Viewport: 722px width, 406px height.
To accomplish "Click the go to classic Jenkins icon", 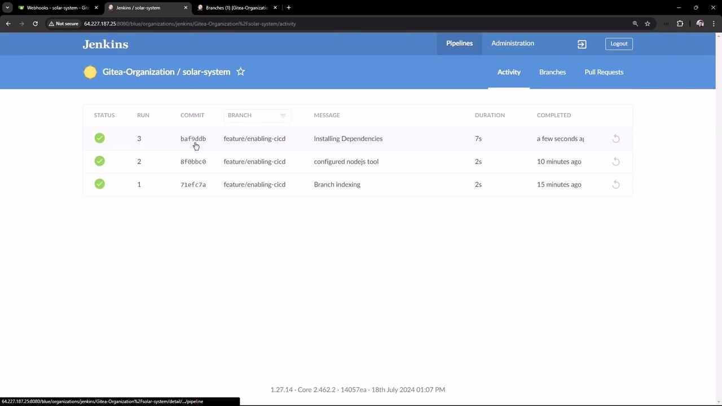I will tap(582, 44).
